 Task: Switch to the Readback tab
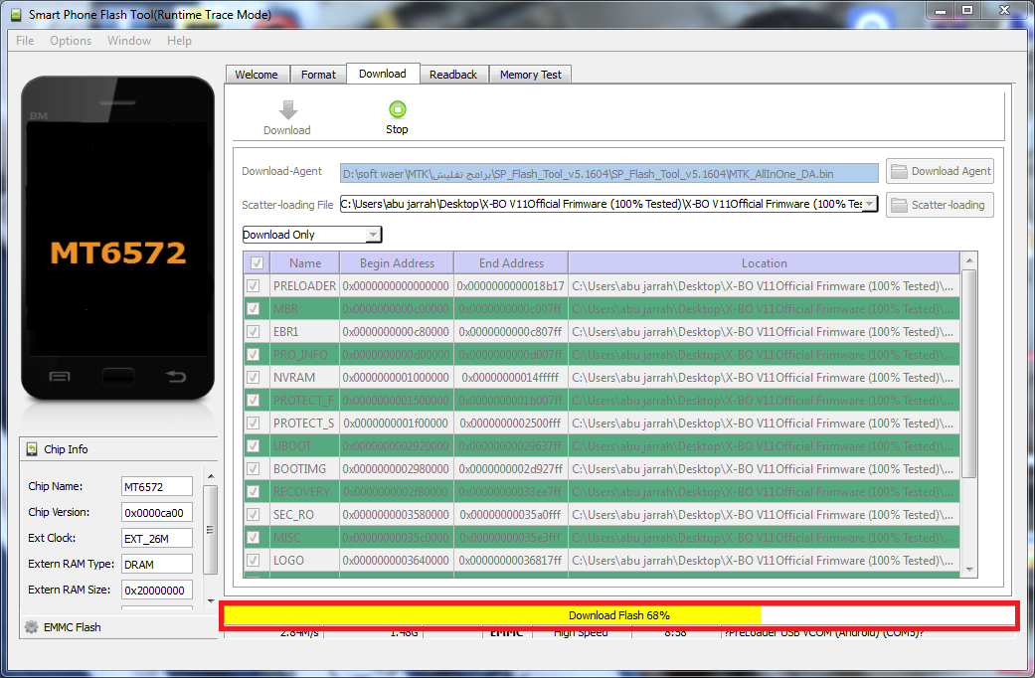click(452, 75)
